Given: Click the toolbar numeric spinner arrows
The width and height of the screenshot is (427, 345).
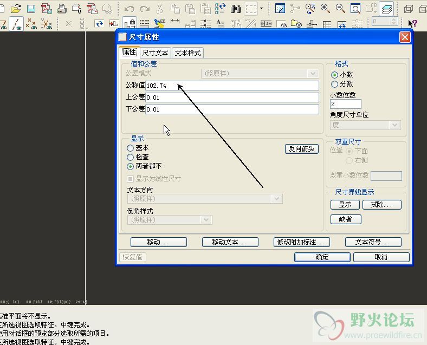Looking at the screenshot, I should coord(393,21).
